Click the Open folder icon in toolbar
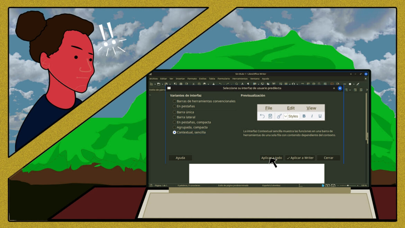This screenshot has height=228, width=405. point(159,84)
